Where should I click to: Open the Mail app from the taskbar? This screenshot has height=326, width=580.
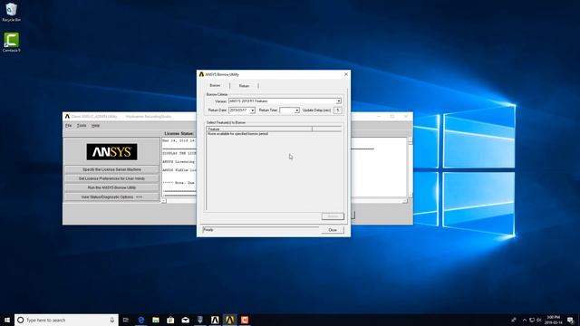pyautogui.click(x=185, y=320)
